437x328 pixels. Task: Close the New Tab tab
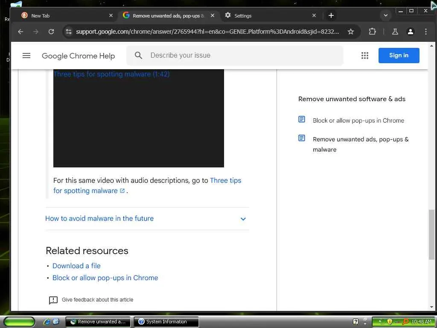[x=111, y=16]
